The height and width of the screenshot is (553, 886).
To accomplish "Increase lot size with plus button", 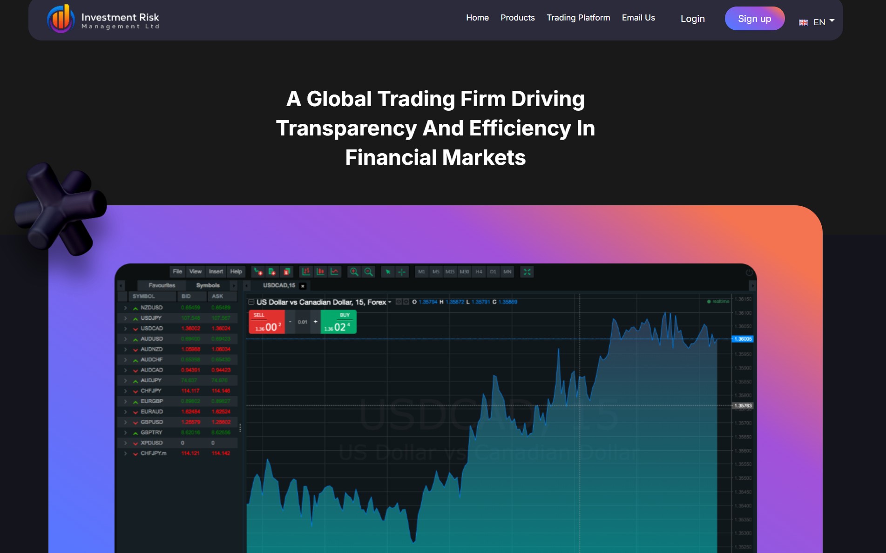I will pos(315,322).
